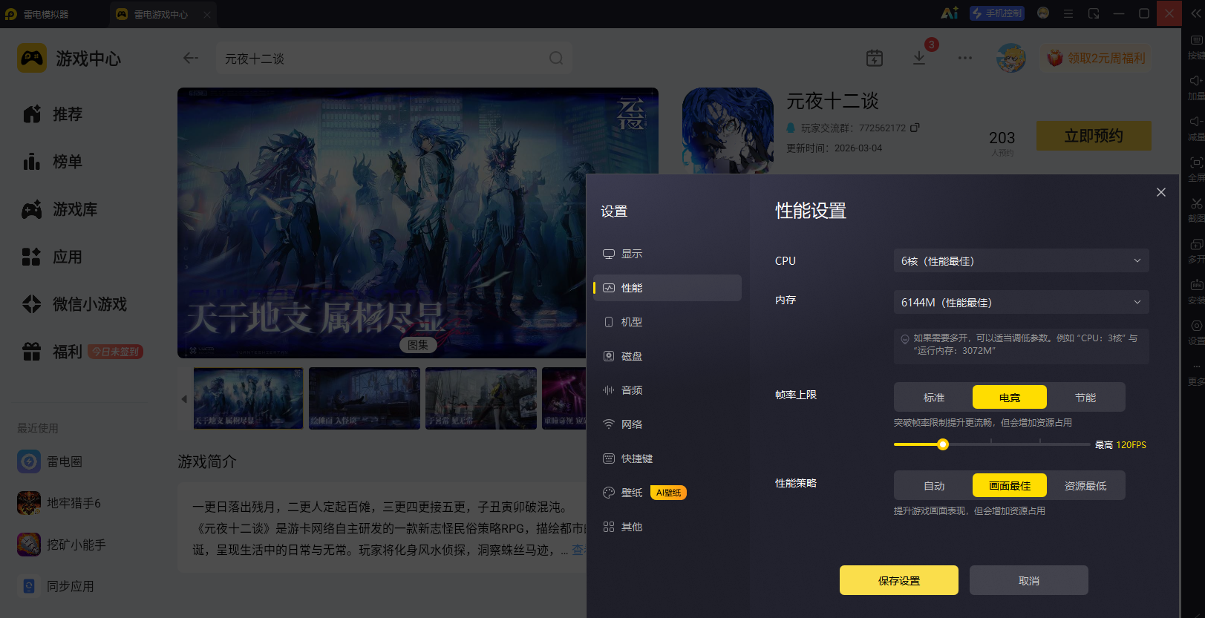The height and width of the screenshot is (618, 1205).
Task: Set performance strategy to 自动
Action: click(934, 485)
